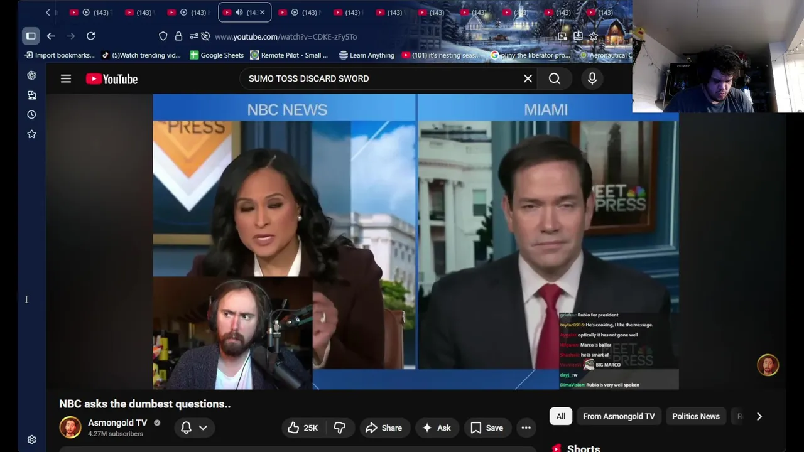804x452 pixels.
Task: Open Bookmarks from the sidebar star icon
Action: click(31, 134)
